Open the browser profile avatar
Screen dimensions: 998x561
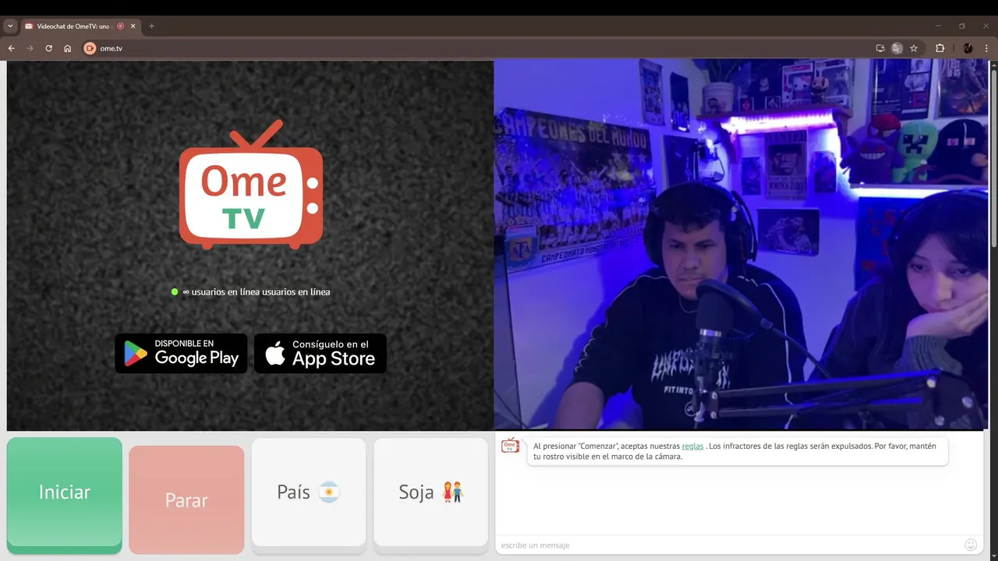coord(968,48)
